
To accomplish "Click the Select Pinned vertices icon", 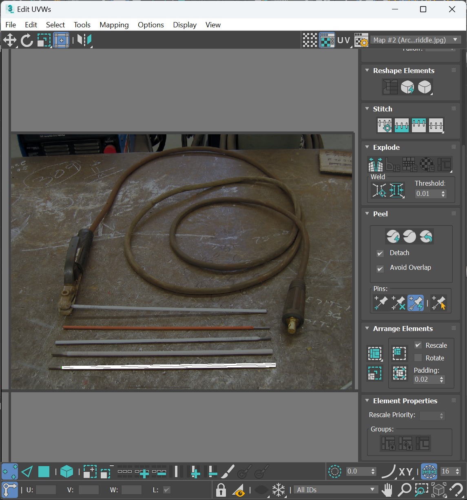I will tap(439, 303).
